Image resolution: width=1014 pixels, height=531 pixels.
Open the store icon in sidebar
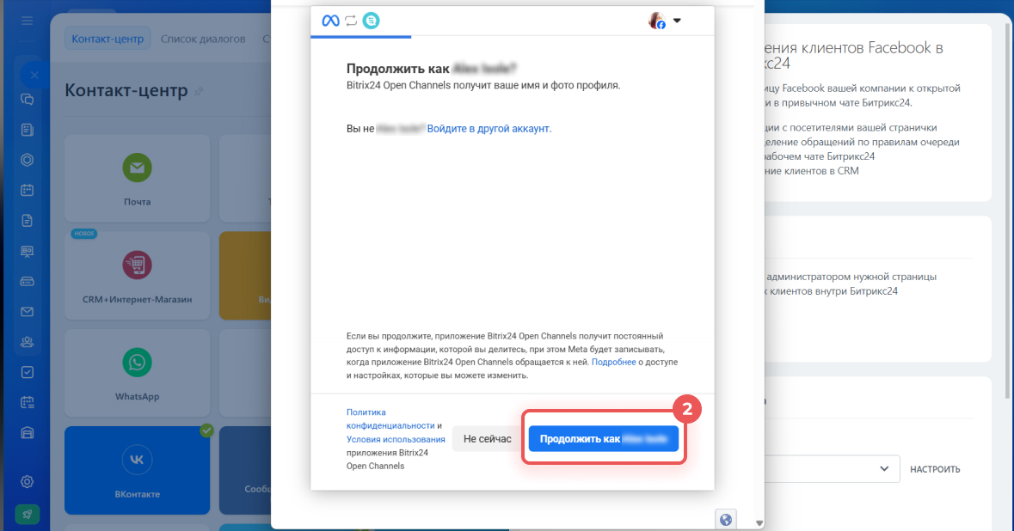28,433
